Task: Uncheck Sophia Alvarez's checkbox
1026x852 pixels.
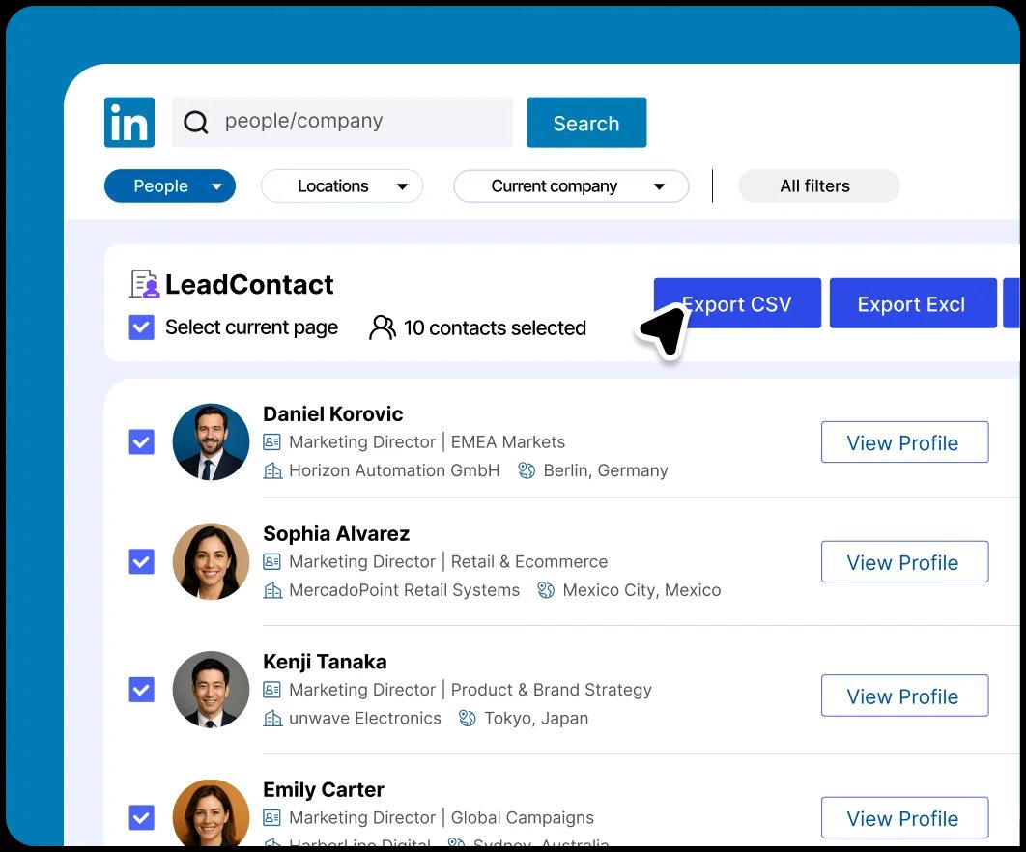Action: tap(141, 561)
